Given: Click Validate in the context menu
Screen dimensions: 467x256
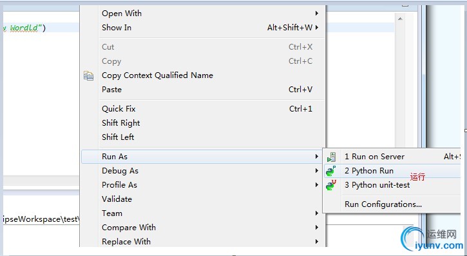Looking at the screenshot, I should [202, 199].
